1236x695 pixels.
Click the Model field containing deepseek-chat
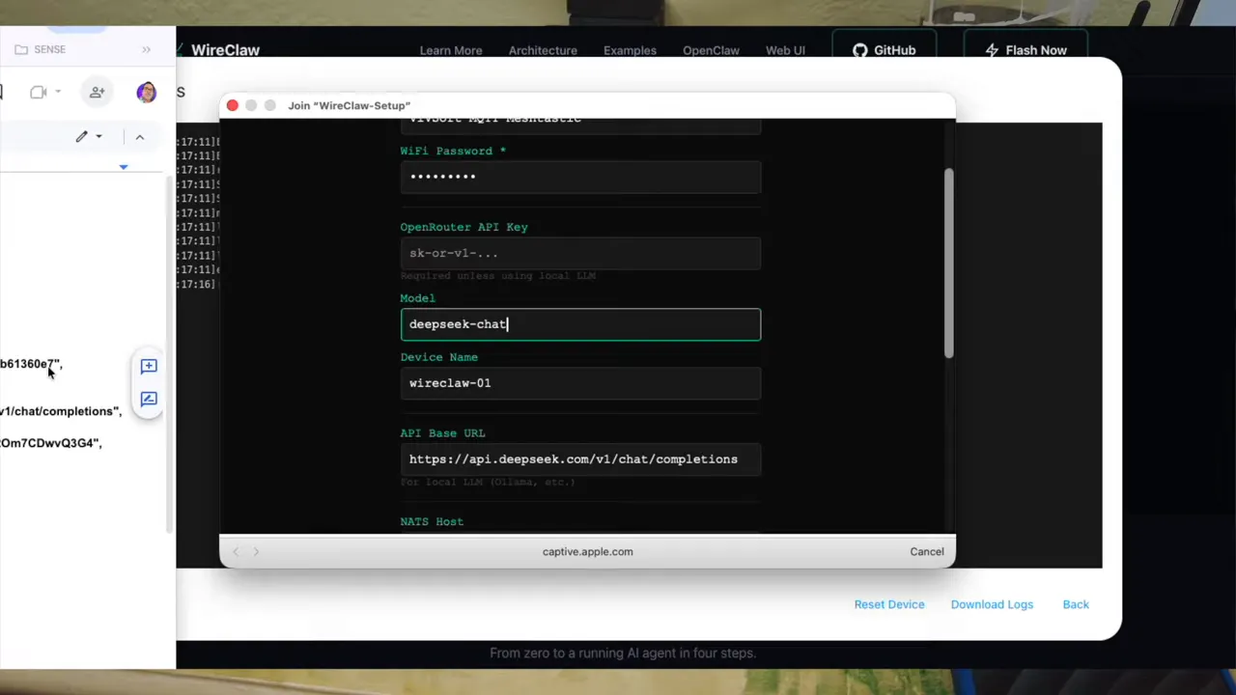pyautogui.click(x=580, y=324)
